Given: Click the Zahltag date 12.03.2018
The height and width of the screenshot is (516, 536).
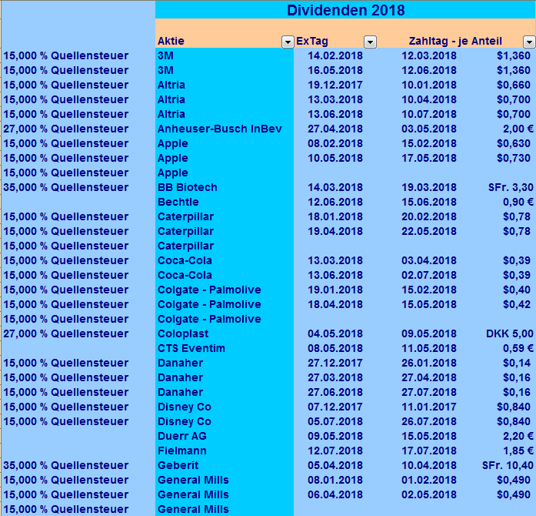Looking at the screenshot, I should point(429,55).
